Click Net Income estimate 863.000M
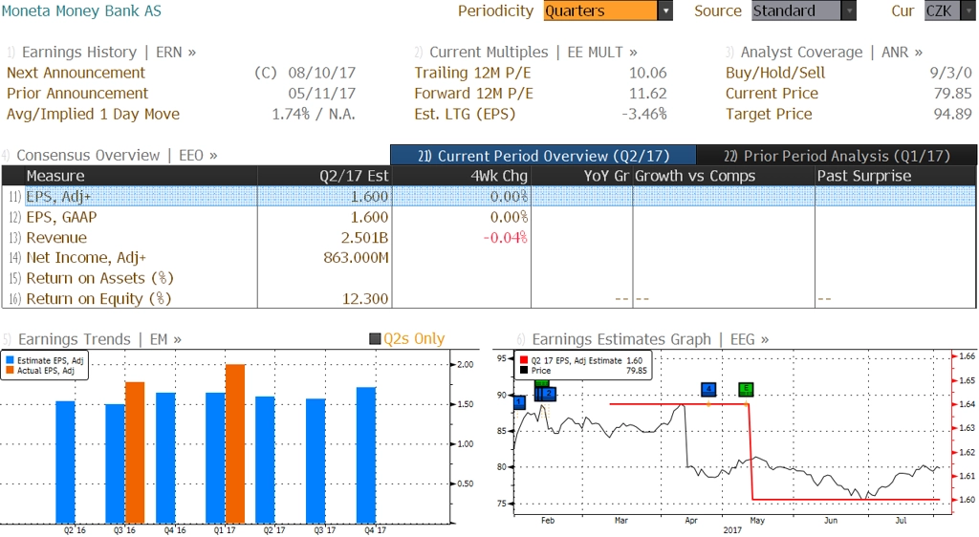The image size is (979, 537). [x=356, y=258]
